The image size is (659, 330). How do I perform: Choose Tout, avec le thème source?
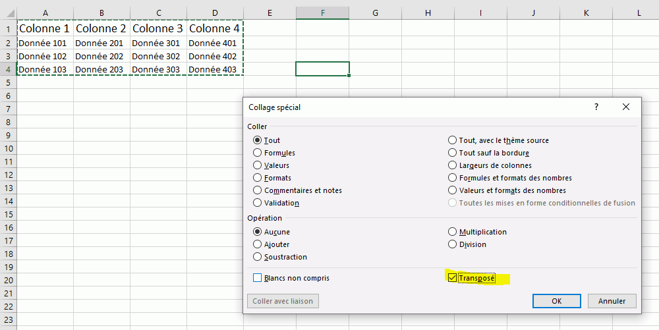pyautogui.click(x=453, y=140)
